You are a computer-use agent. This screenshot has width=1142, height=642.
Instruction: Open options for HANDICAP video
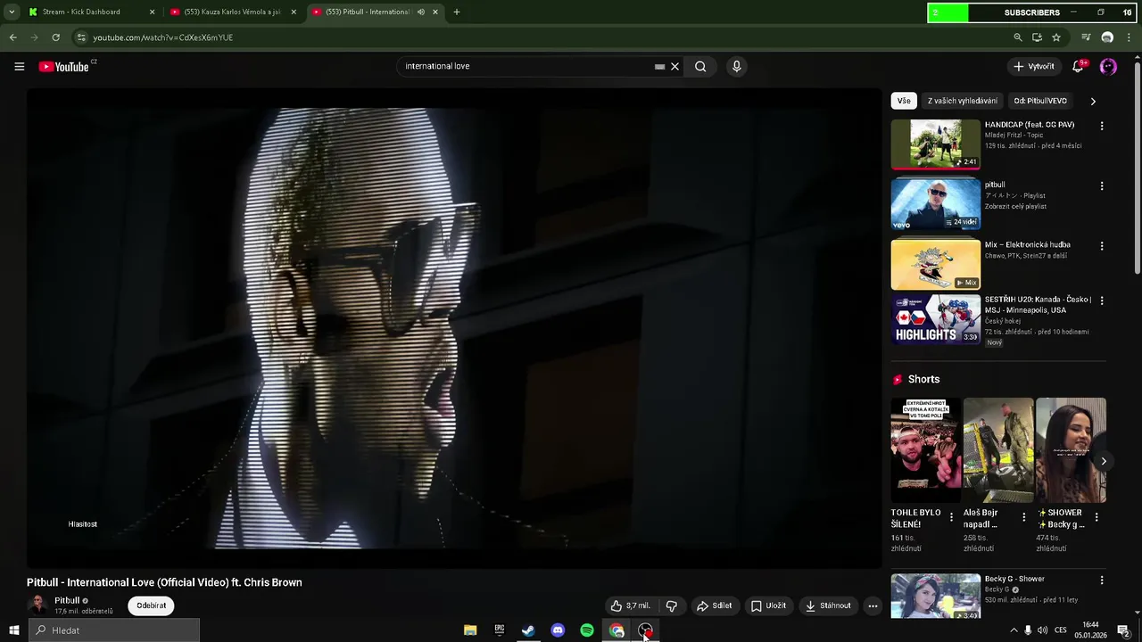[x=1102, y=126]
